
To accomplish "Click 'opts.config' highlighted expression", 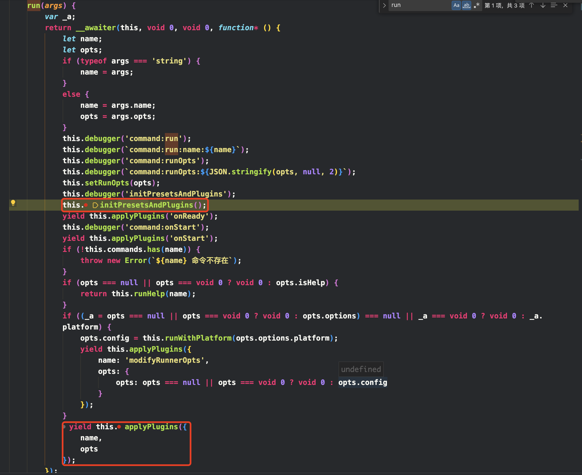I will click(363, 382).
